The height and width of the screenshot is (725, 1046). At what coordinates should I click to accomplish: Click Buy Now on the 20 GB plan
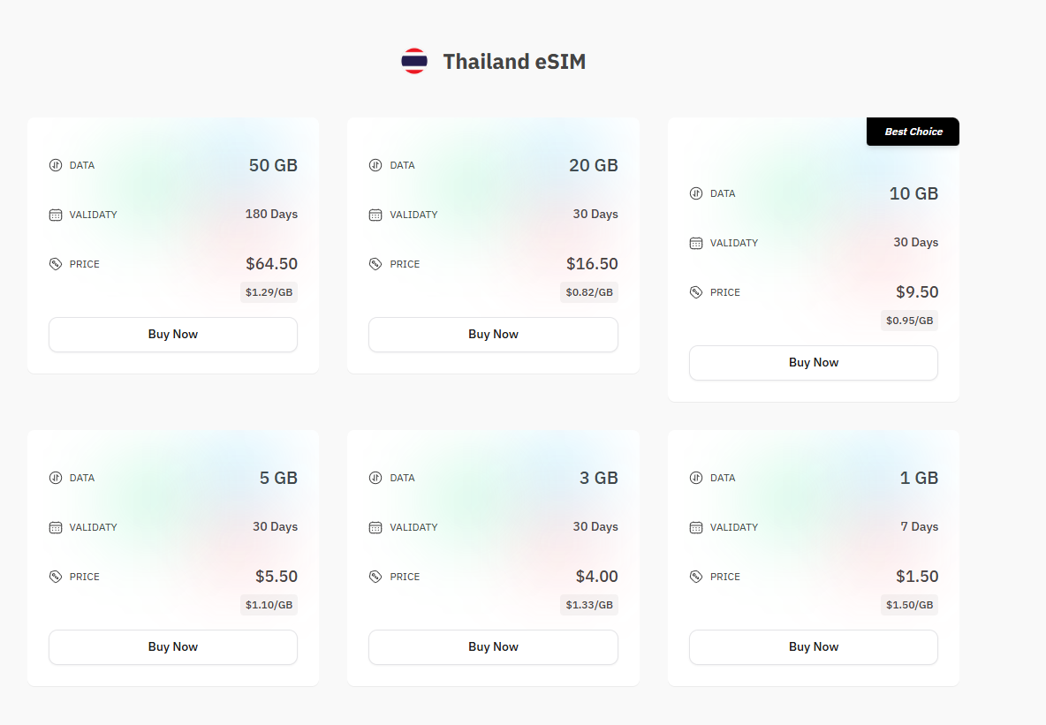493,334
